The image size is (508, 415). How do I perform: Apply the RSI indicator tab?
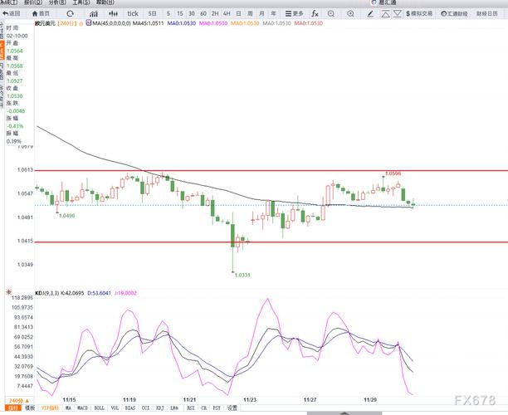point(191,408)
